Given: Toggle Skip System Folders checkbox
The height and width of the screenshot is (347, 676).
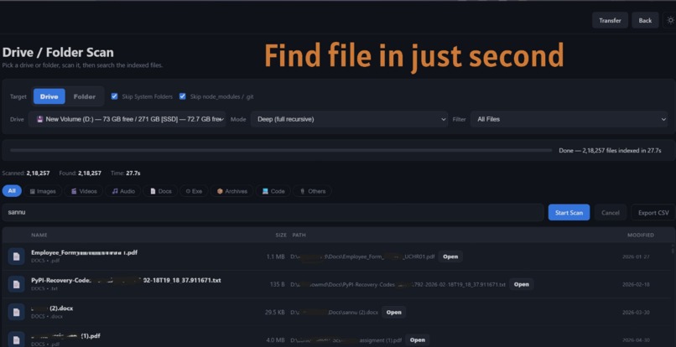Looking at the screenshot, I should point(114,96).
